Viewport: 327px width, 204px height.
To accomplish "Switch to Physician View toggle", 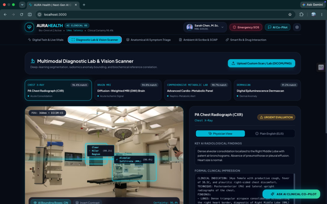I will click(x=220, y=134).
